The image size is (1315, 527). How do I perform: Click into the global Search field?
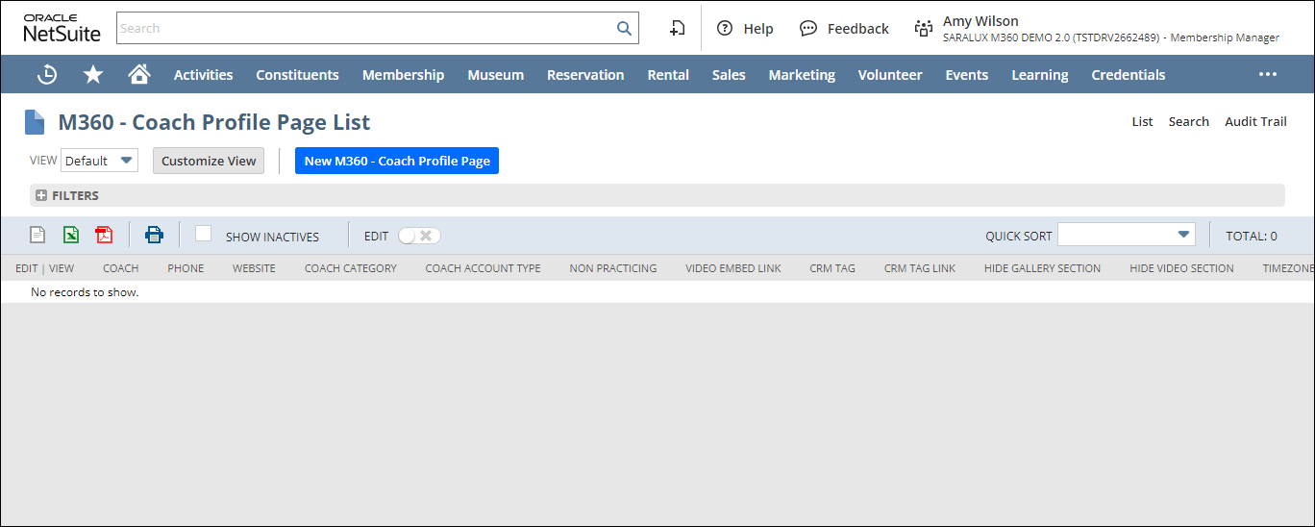tap(365, 28)
